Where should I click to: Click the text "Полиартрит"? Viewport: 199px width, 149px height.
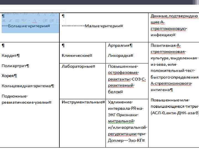tap(14, 66)
